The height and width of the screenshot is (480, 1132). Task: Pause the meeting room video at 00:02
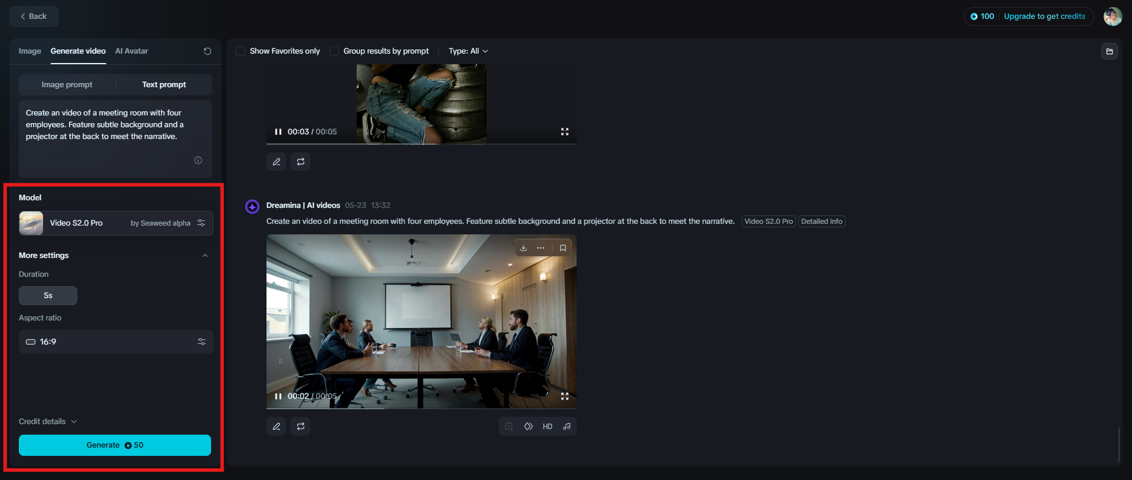click(278, 396)
